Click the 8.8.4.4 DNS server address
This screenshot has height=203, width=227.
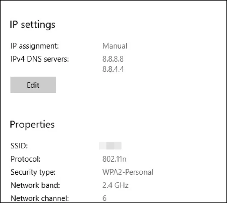113,69
